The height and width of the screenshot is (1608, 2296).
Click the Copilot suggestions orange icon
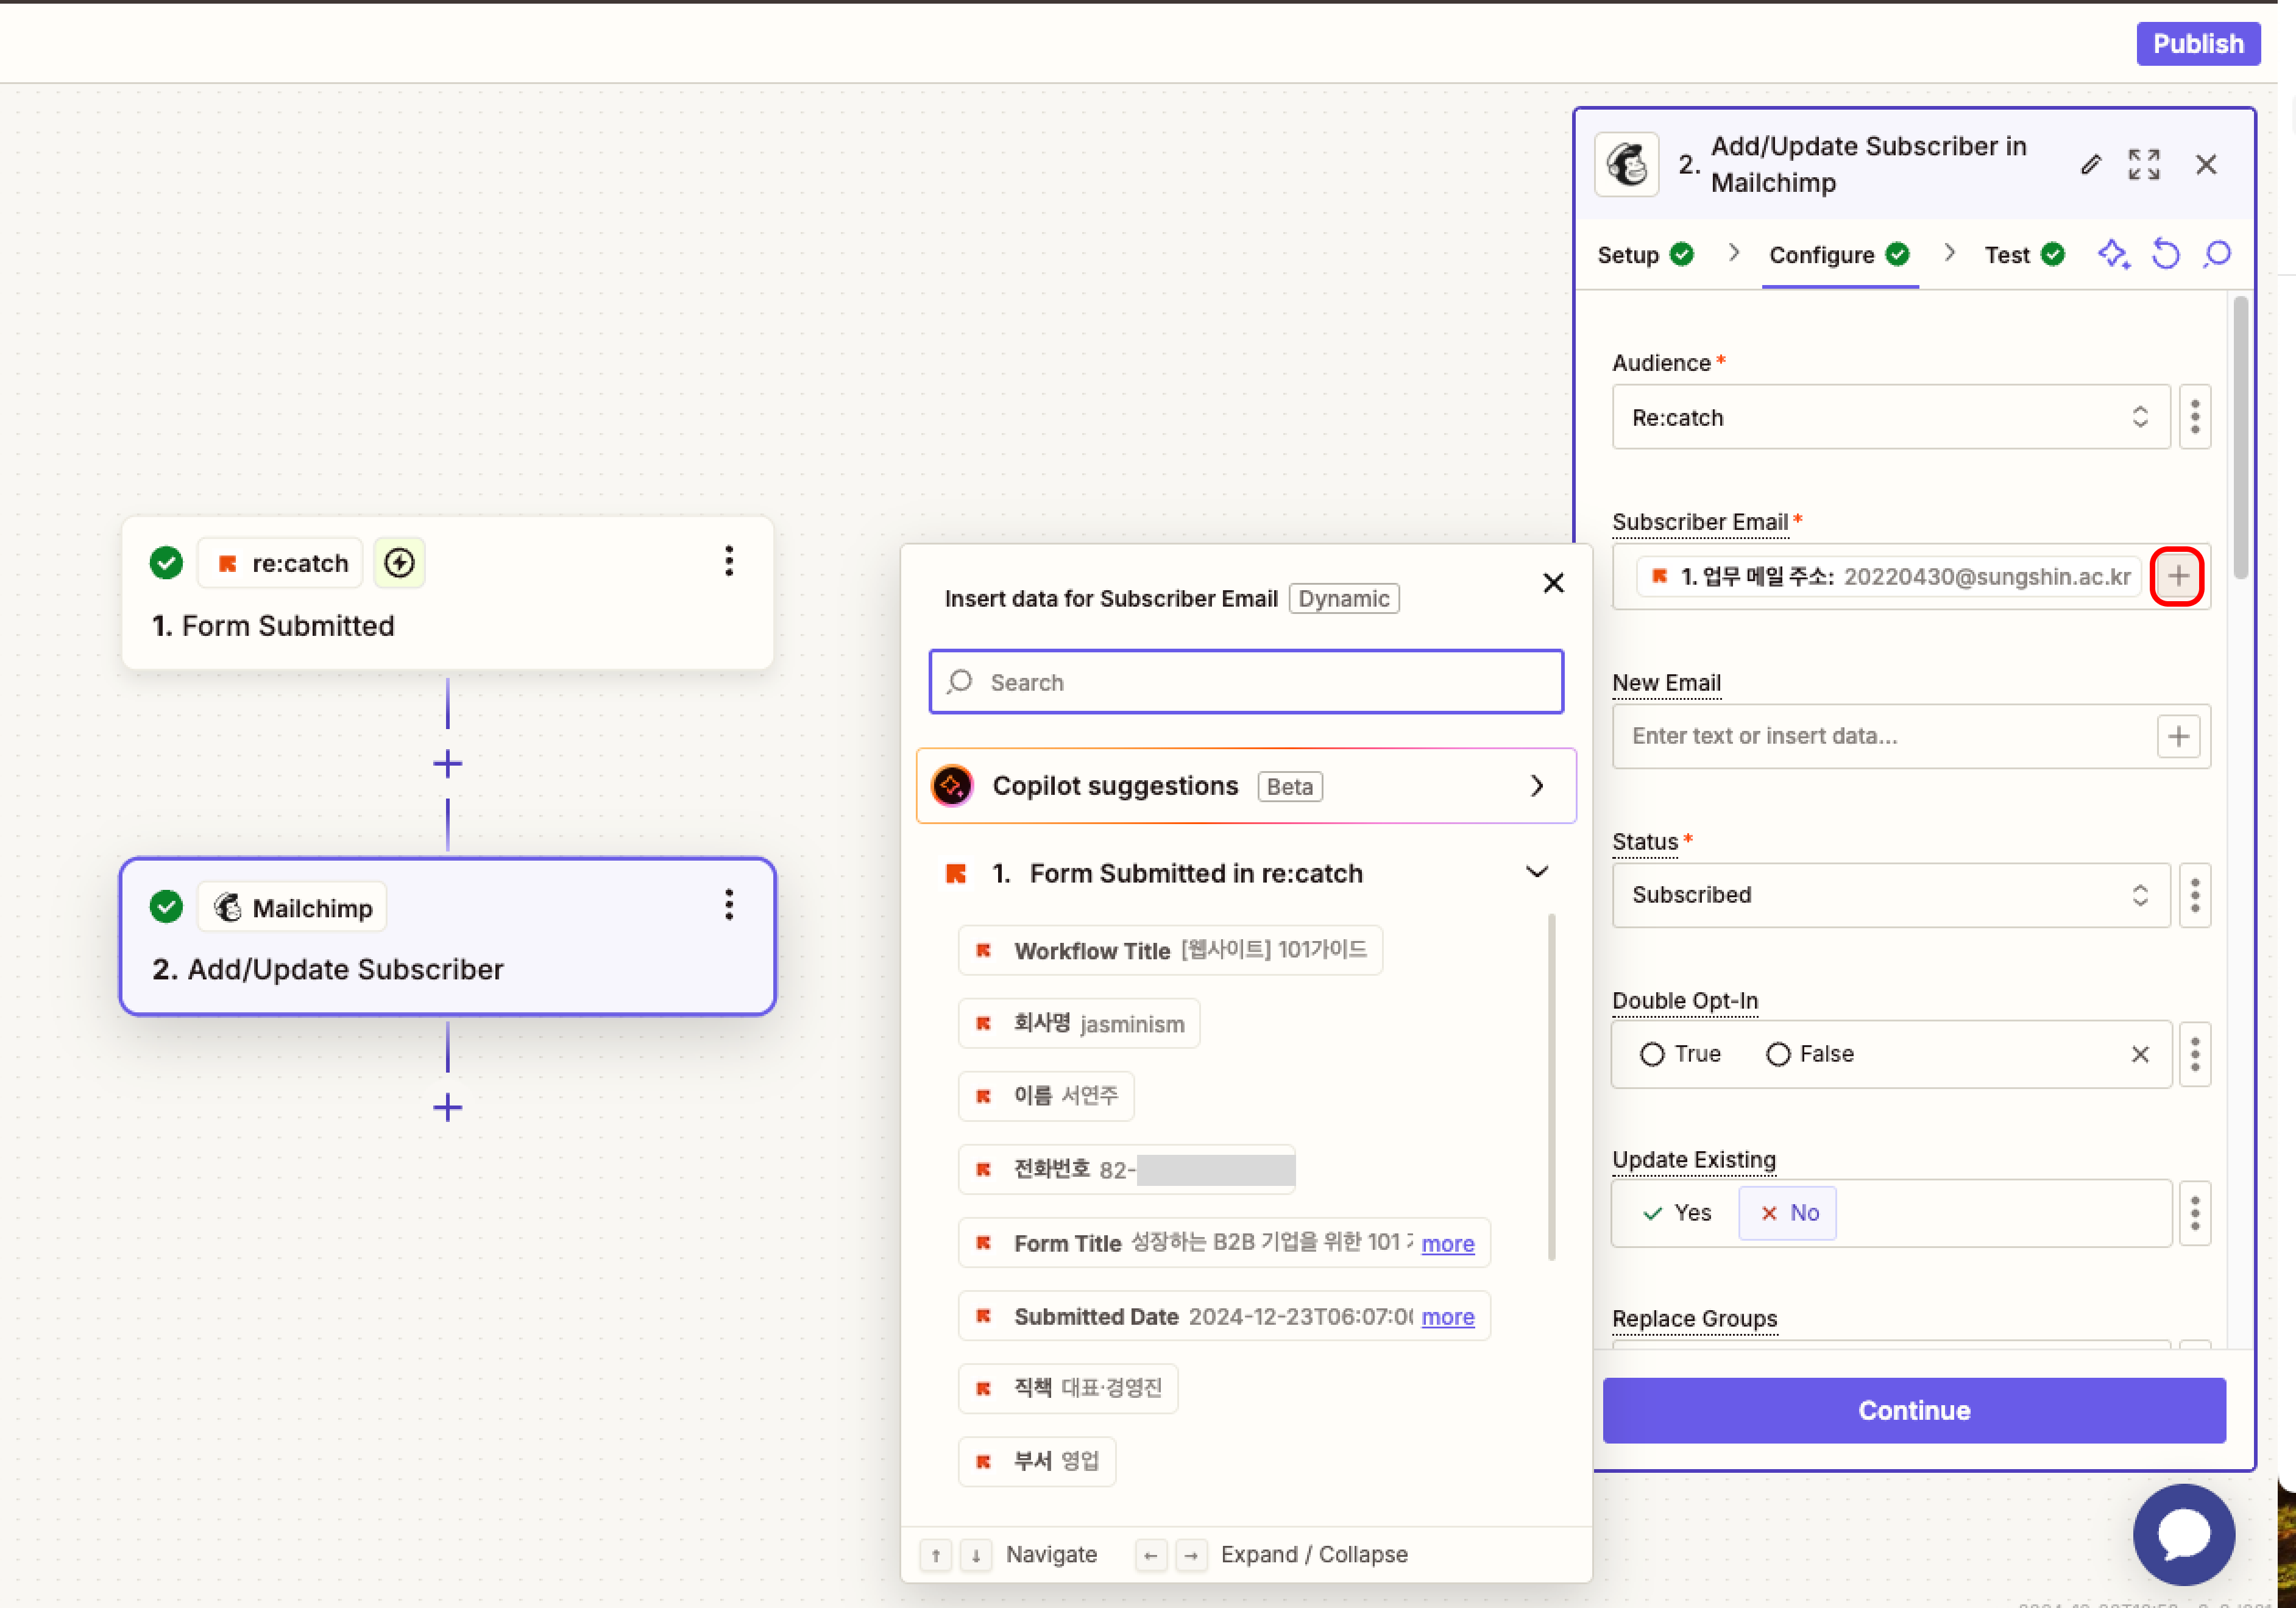point(952,786)
